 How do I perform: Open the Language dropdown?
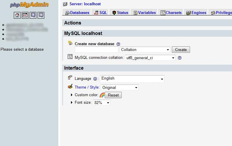click(132, 79)
